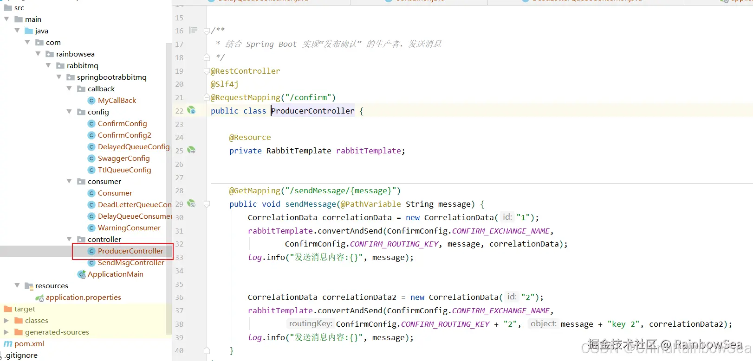Collapse the com package
This screenshot has height=361, width=753.
pyautogui.click(x=27, y=42)
